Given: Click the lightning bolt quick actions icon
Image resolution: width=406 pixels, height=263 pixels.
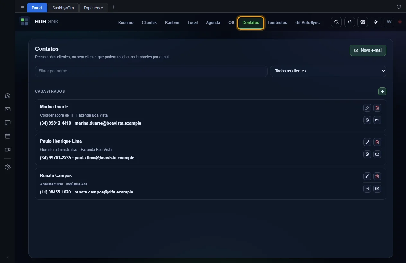Looking at the screenshot, I should coord(376,22).
